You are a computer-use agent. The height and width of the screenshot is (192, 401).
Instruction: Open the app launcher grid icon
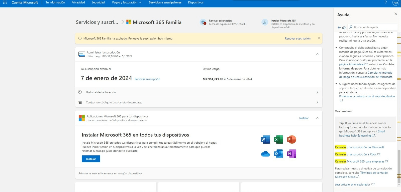5,3
